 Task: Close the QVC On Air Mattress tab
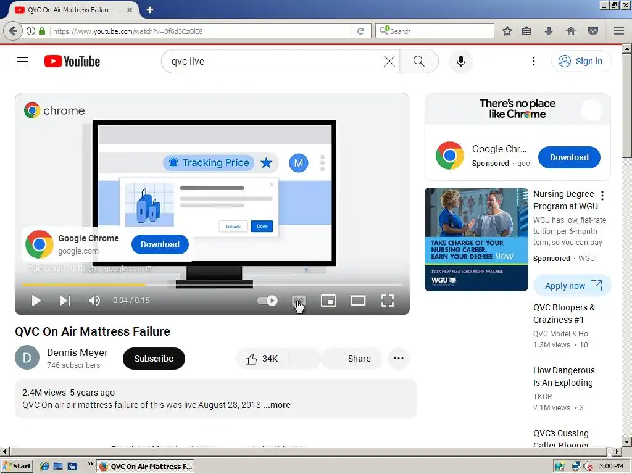click(130, 10)
